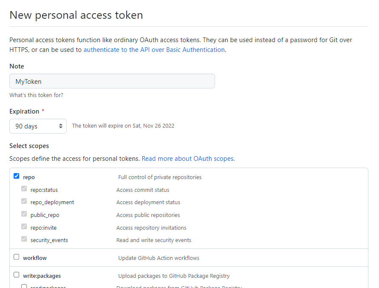Click the write:packages scope label text

[x=42, y=276]
